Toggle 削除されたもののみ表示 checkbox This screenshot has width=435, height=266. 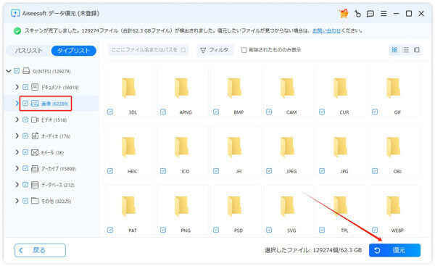pos(244,50)
